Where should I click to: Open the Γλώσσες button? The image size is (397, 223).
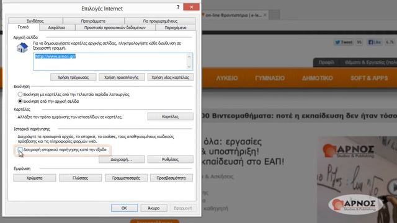(80, 178)
